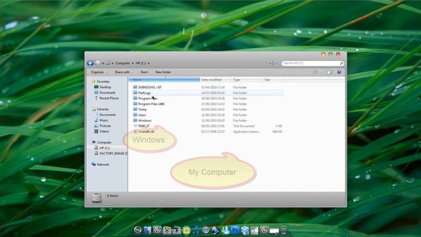Open the messenger buddy icon in dock
421x237 pixels.
(x=226, y=230)
